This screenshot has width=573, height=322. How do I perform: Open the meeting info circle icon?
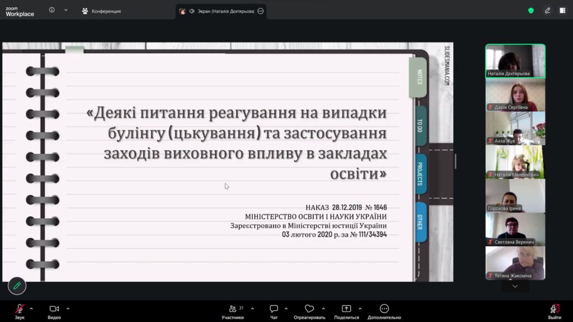52,10
